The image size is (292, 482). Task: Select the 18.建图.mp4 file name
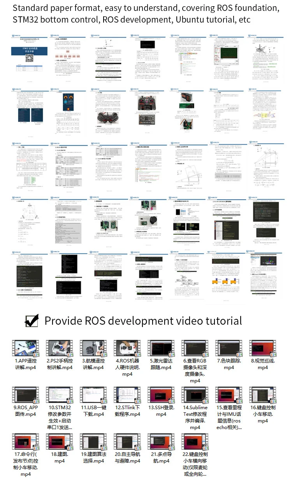59,457
